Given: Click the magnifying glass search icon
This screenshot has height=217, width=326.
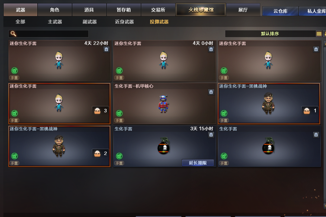Looking at the screenshot, I should (13, 34).
